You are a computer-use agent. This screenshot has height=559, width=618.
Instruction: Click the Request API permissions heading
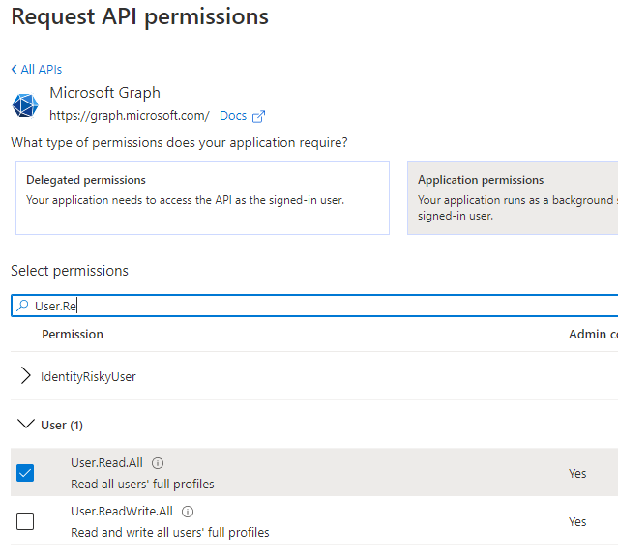(140, 16)
